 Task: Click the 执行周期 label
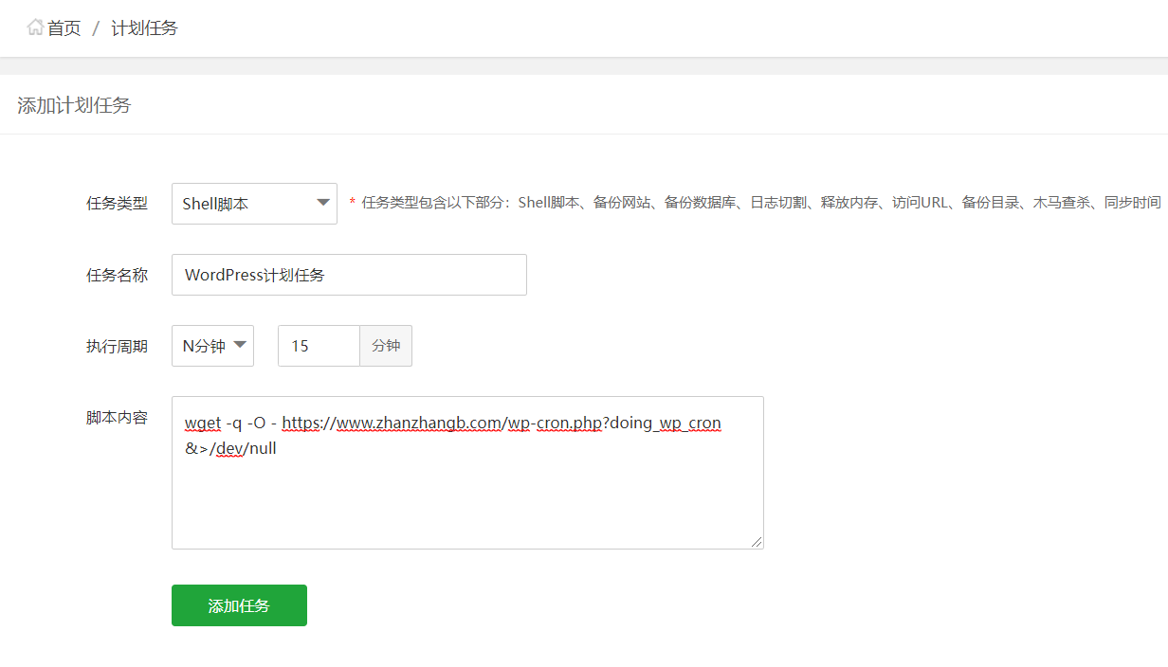click(117, 347)
